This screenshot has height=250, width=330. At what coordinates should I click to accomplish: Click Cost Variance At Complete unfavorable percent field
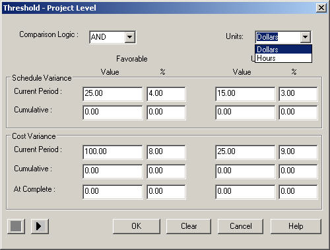click(x=298, y=192)
